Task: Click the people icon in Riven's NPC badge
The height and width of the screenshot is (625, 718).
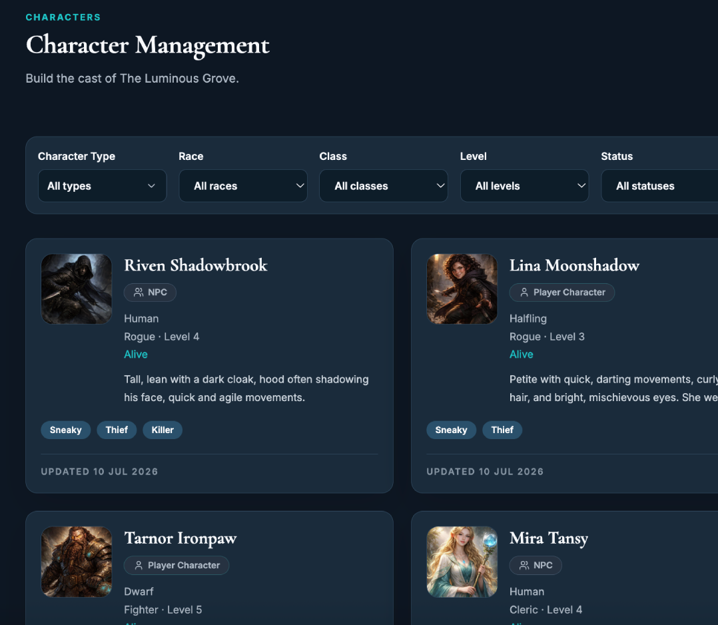Action: click(x=139, y=293)
